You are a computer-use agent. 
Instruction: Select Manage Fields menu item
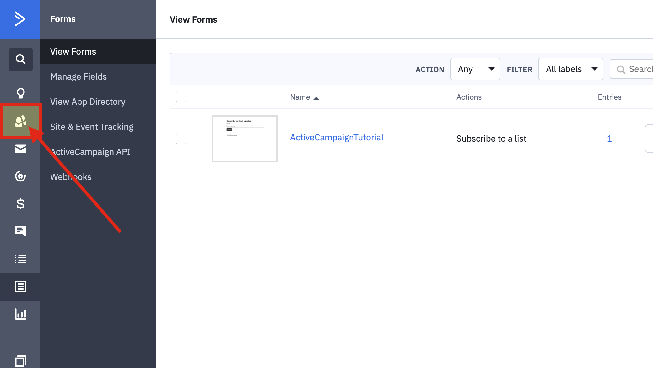[x=78, y=76]
